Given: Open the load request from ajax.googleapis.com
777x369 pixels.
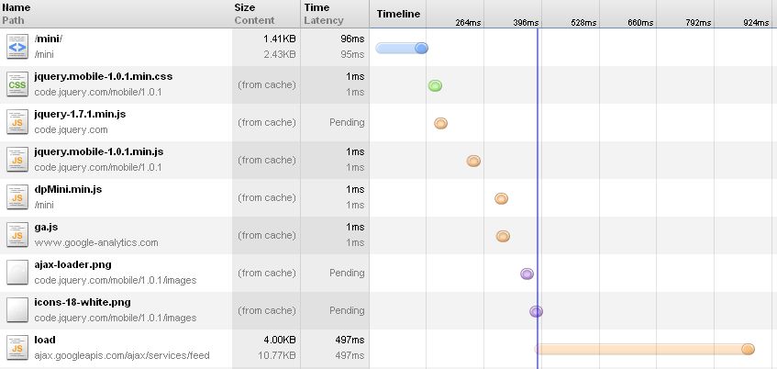Looking at the screenshot, I should coord(45,341).
